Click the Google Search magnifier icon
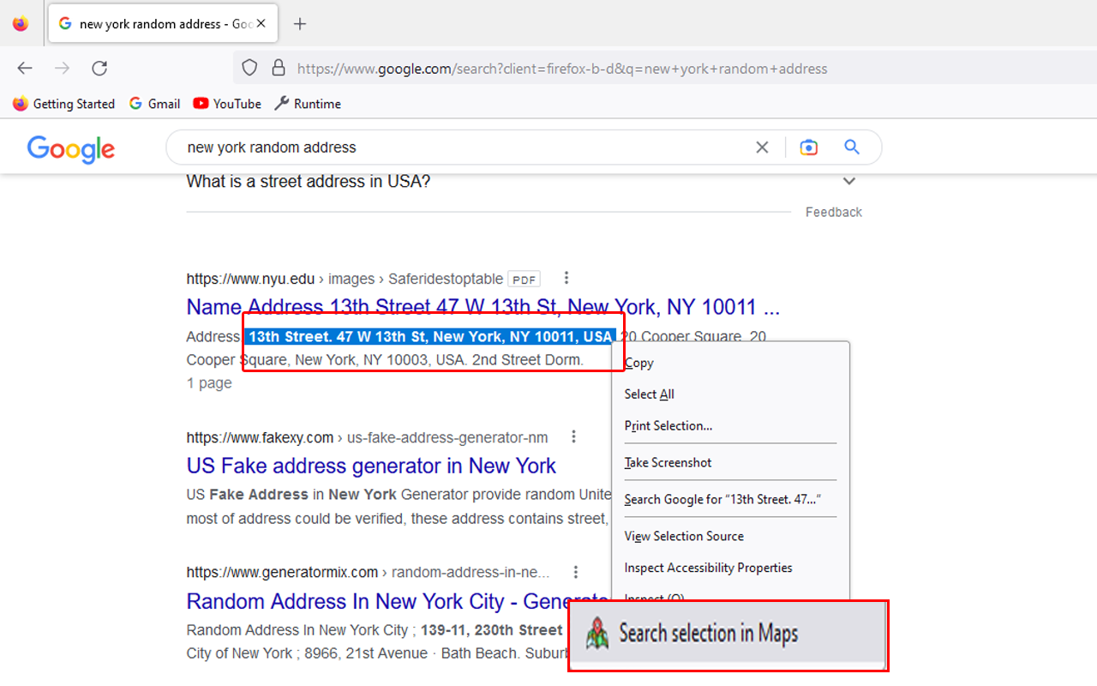The image size is (1097, 686). click(x=851, y=147)
